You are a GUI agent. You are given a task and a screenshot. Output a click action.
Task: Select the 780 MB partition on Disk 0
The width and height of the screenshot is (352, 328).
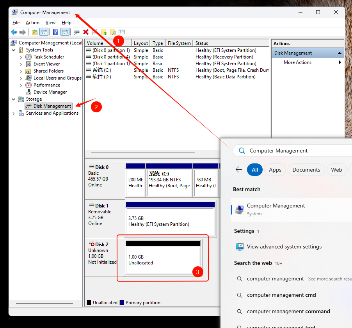click(x=205, y=180)
